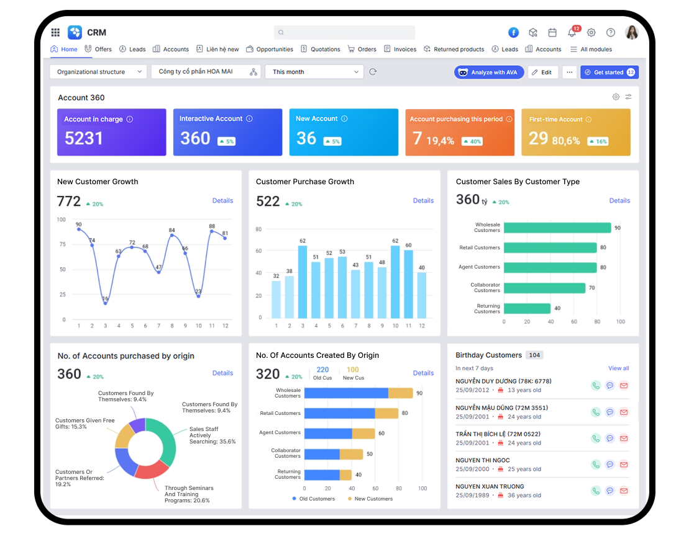
Task: Click the refresh icon next to This month filter
Action: point(372,71)
